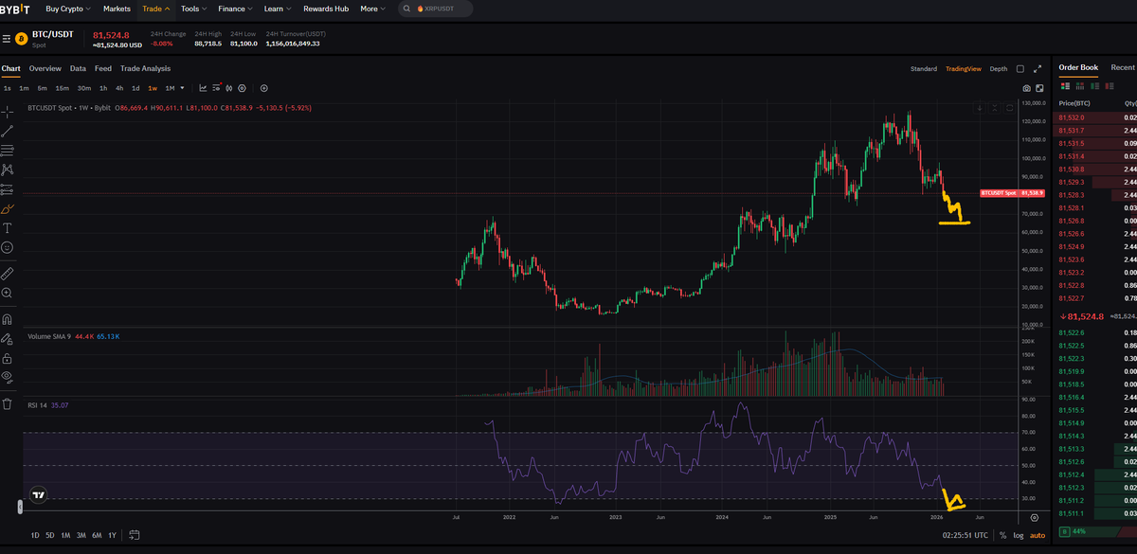Click the fullscreen chart icon beside camera

click(x=1039, y=88)
